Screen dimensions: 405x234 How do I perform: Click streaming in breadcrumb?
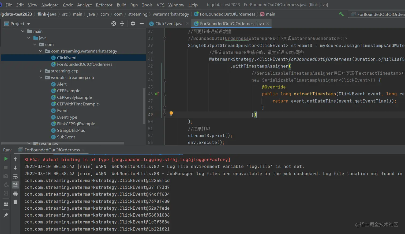138,14
